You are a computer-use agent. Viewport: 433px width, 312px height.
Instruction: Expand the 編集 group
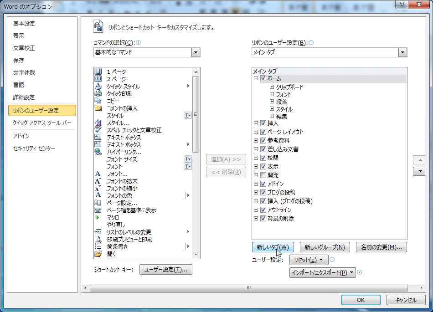coord(272,116)
